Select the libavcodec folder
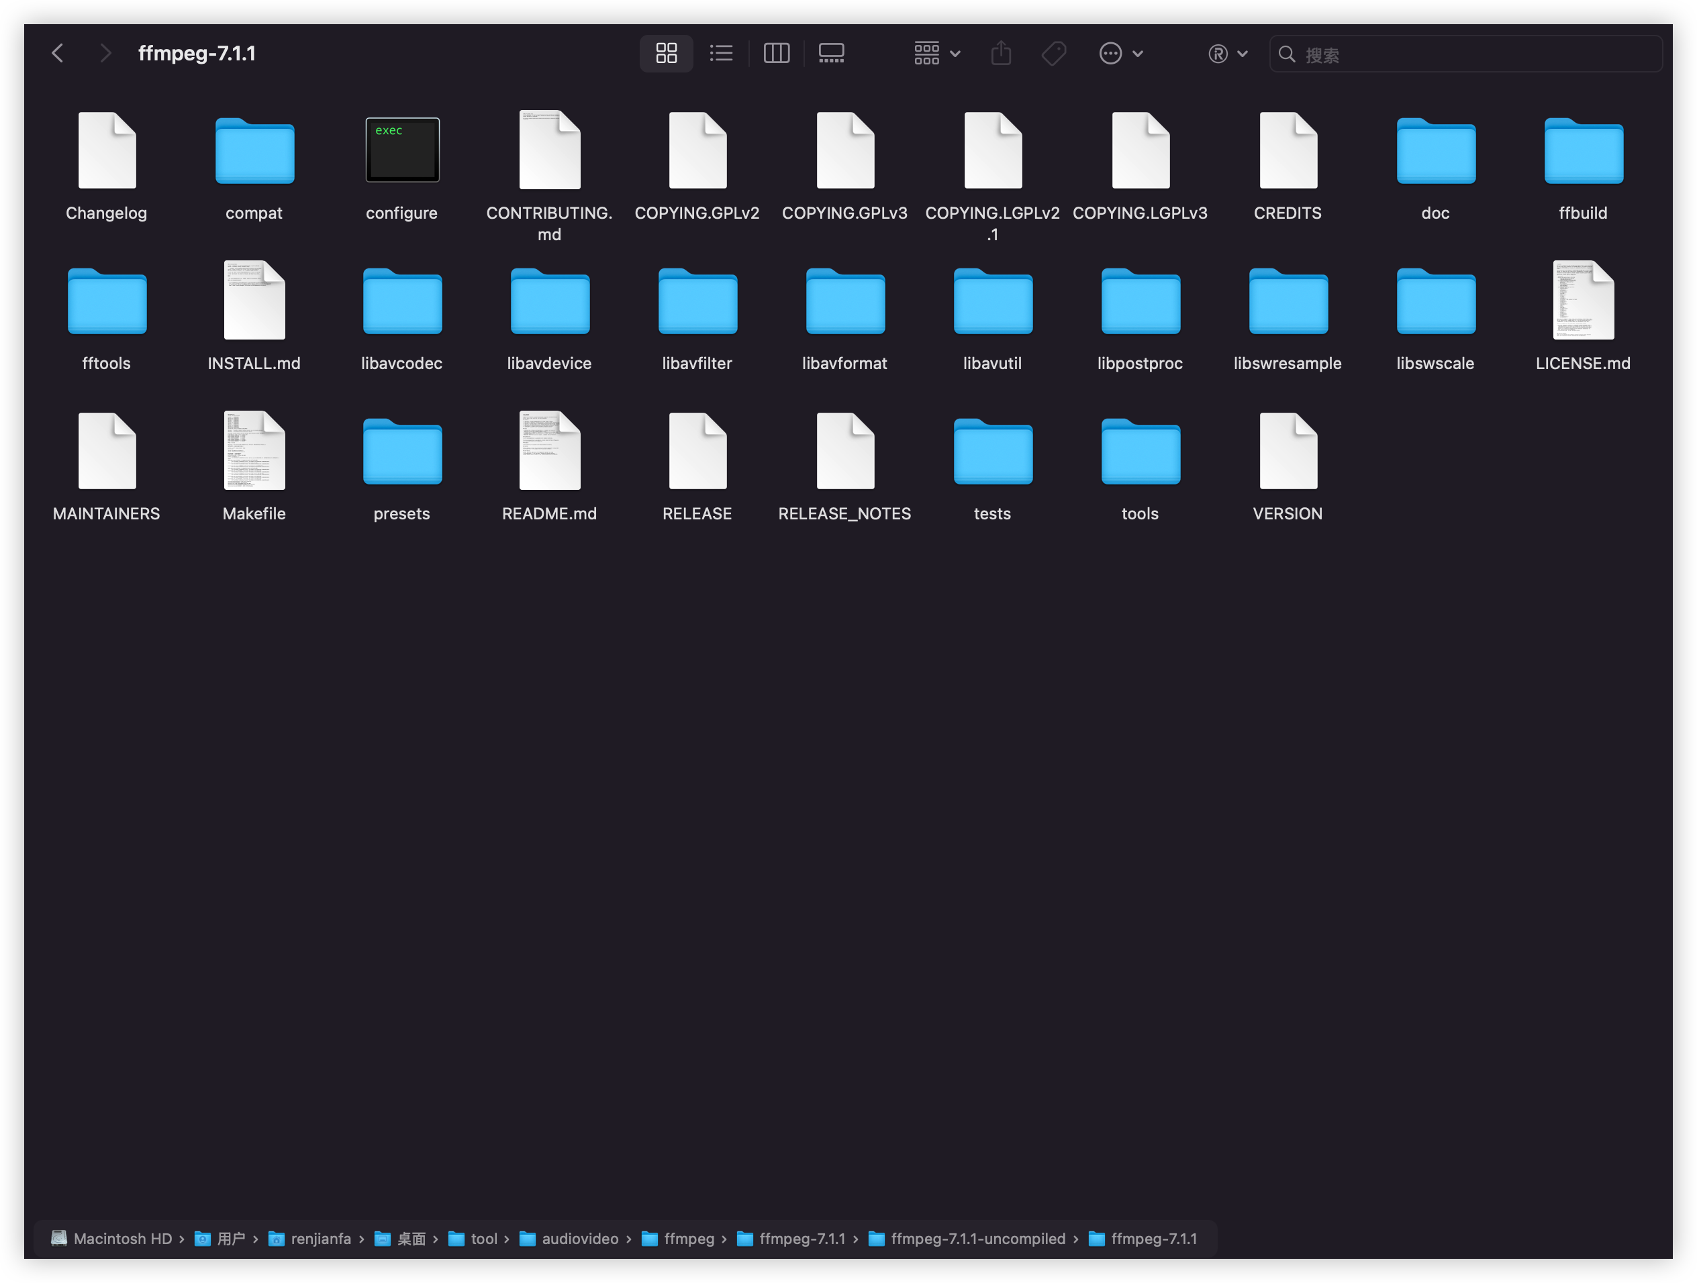Viewport: 1697px width, 1283px height. tap(402, 301)
